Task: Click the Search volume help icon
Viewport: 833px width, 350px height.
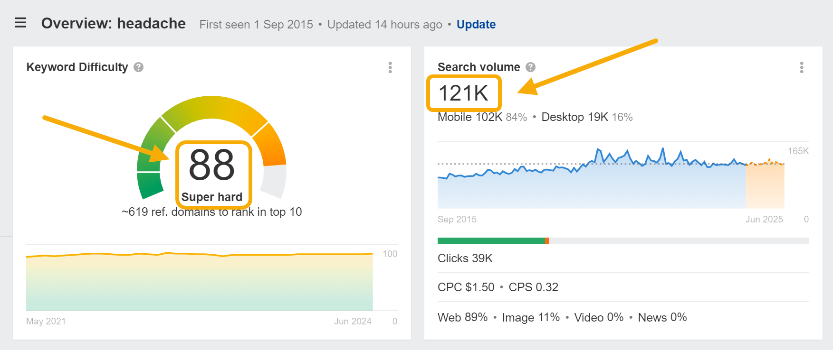Action: coord(531,67)
